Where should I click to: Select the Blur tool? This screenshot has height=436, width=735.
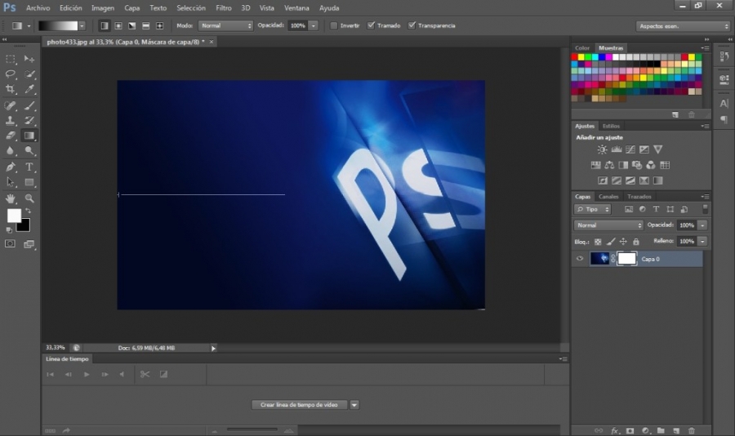11,150
